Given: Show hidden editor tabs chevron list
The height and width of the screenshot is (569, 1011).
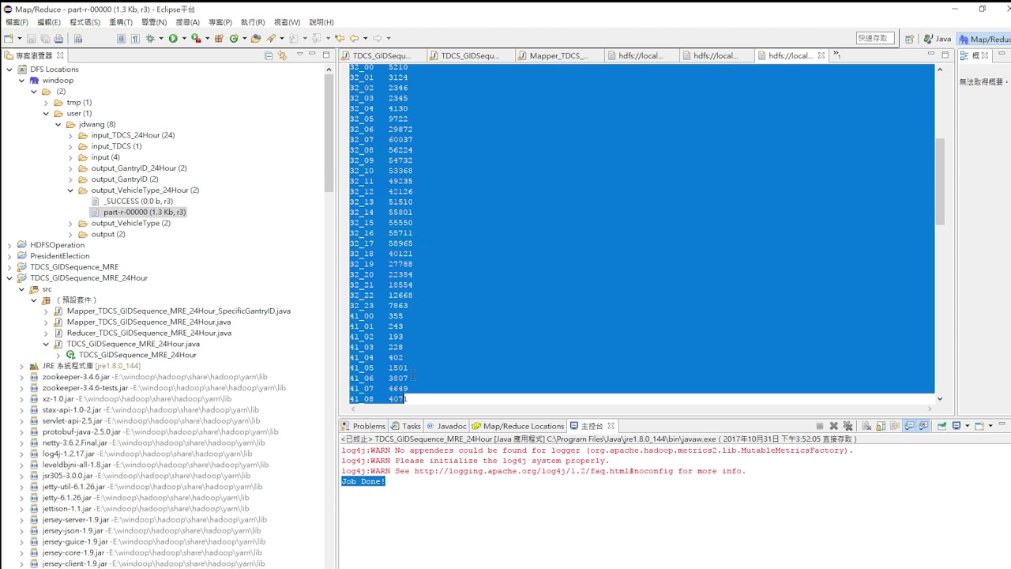Looking at the screenshot, I should (x=836, y=55).
